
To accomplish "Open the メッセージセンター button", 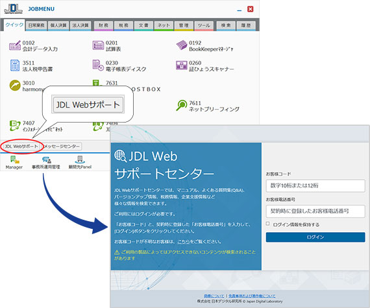I will (62, 147).
